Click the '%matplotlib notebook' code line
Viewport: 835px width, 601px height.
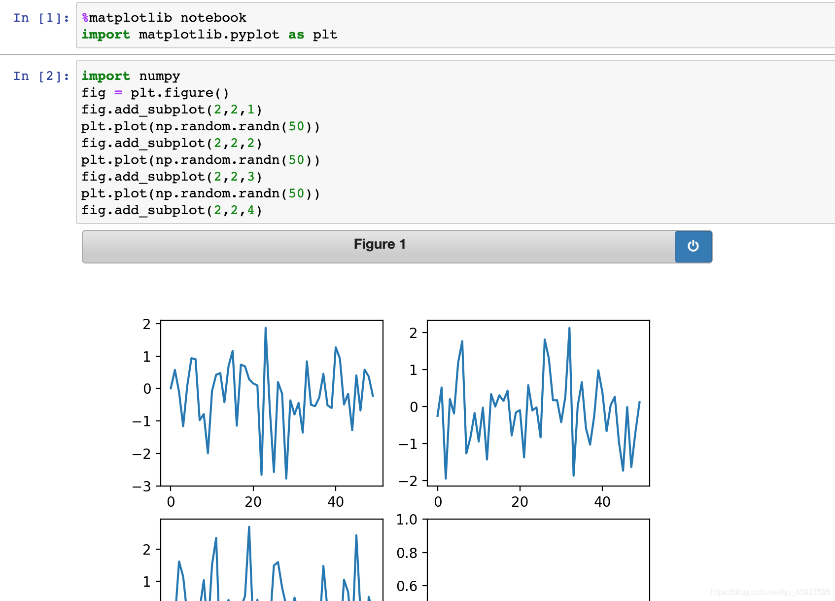click(164, 18)
